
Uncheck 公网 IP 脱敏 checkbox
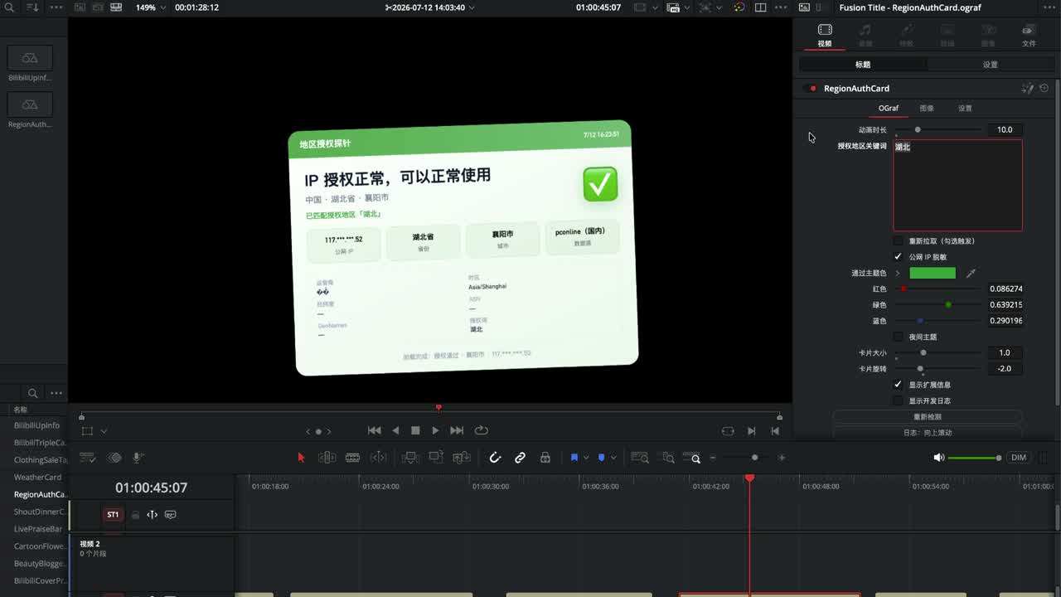click(x=898, y=257)
